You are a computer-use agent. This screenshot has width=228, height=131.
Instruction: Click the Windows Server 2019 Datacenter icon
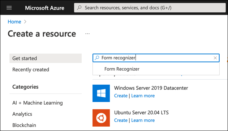(101, 93)
